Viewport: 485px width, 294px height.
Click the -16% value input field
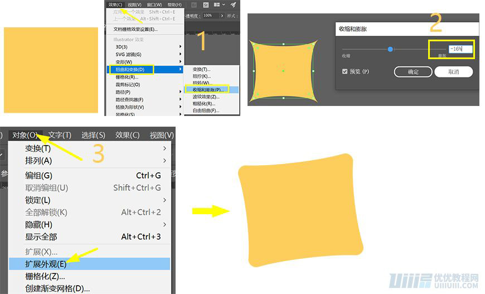pos(460,49)
